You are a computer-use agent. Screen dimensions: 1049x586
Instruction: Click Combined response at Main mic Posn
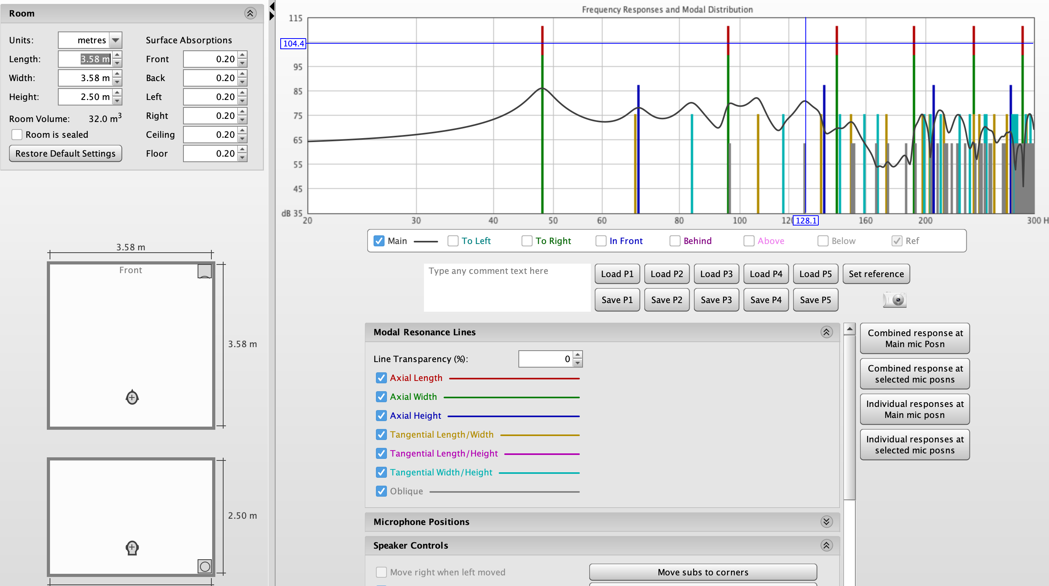[x=915, y=338]
